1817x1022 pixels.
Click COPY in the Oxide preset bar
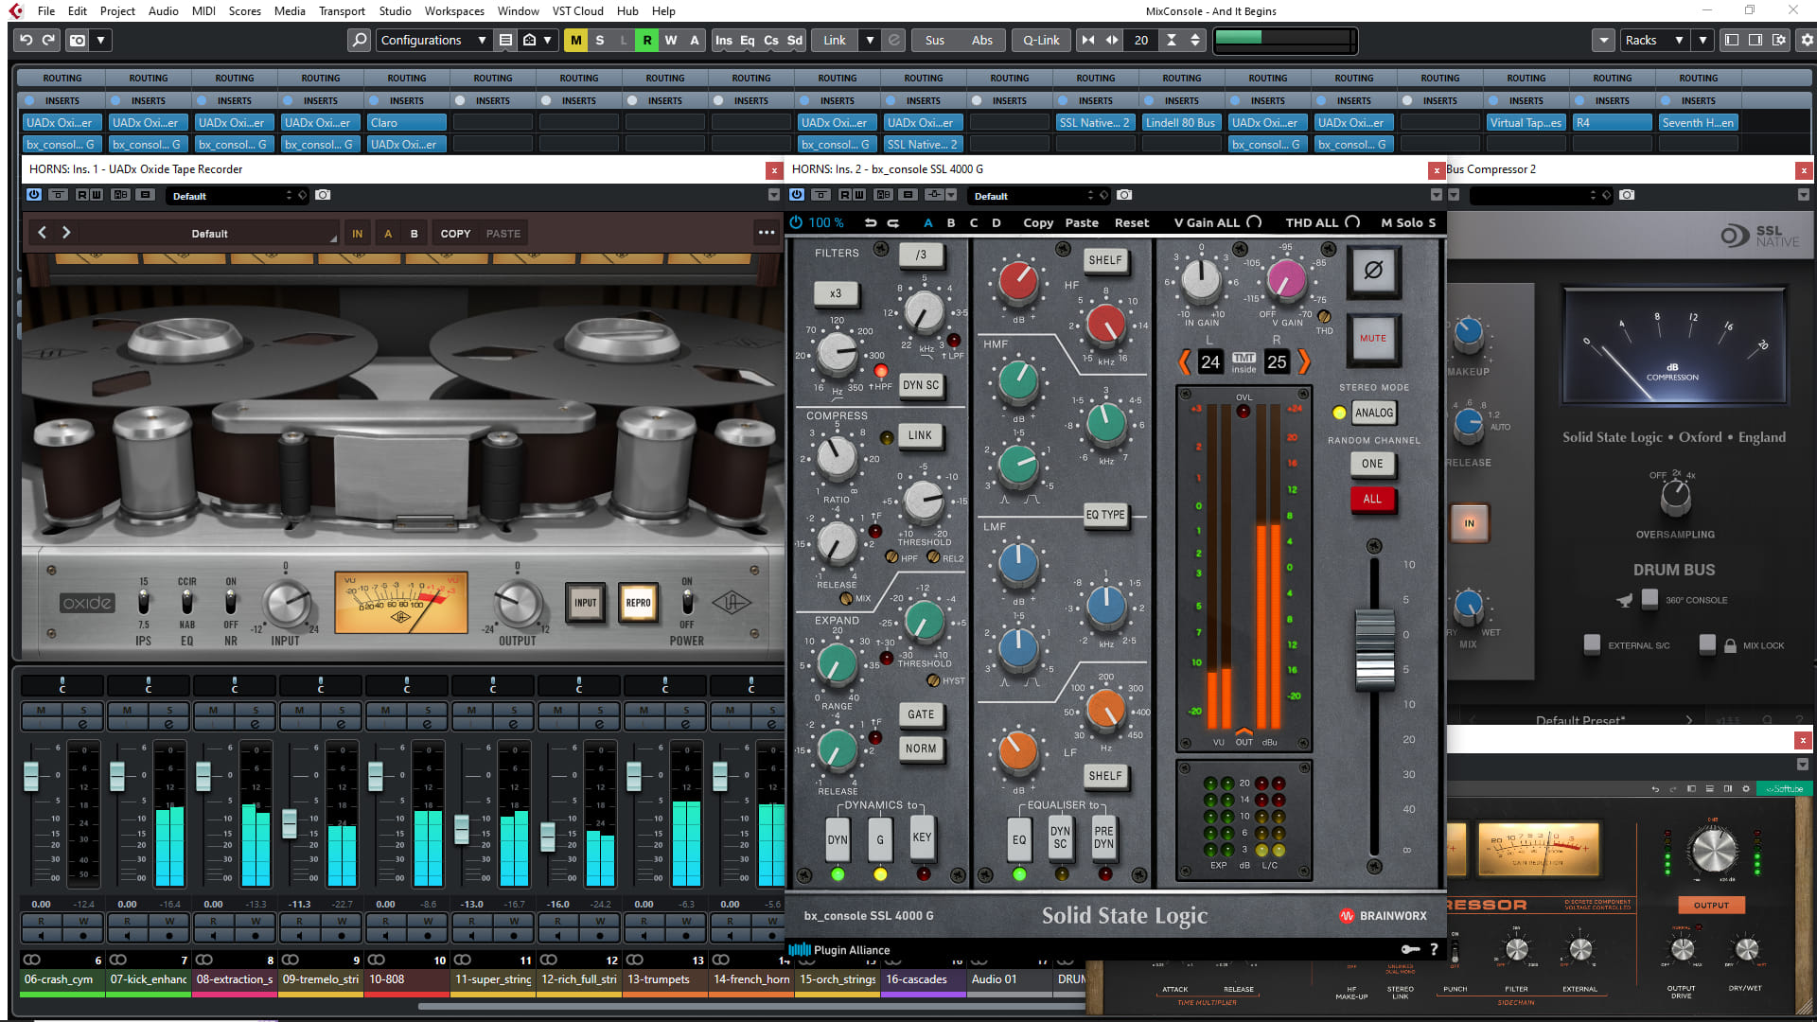pyautogui.click(x=455, y=234)
